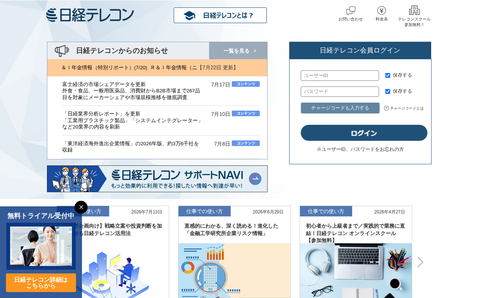Viewport: 477px width, 298px height.
Task: Open the 日経テレコンとは？ banner button
Action: 220,15
